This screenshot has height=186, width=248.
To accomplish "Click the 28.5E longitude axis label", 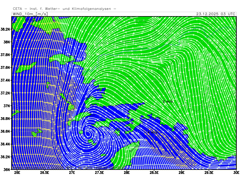I will point(154,173).
